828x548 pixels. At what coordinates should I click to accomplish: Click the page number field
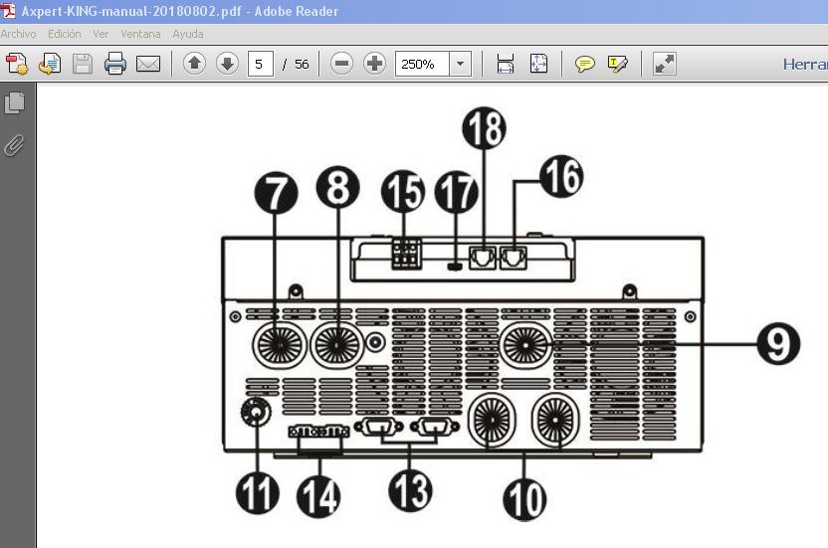tap(261, 64)
